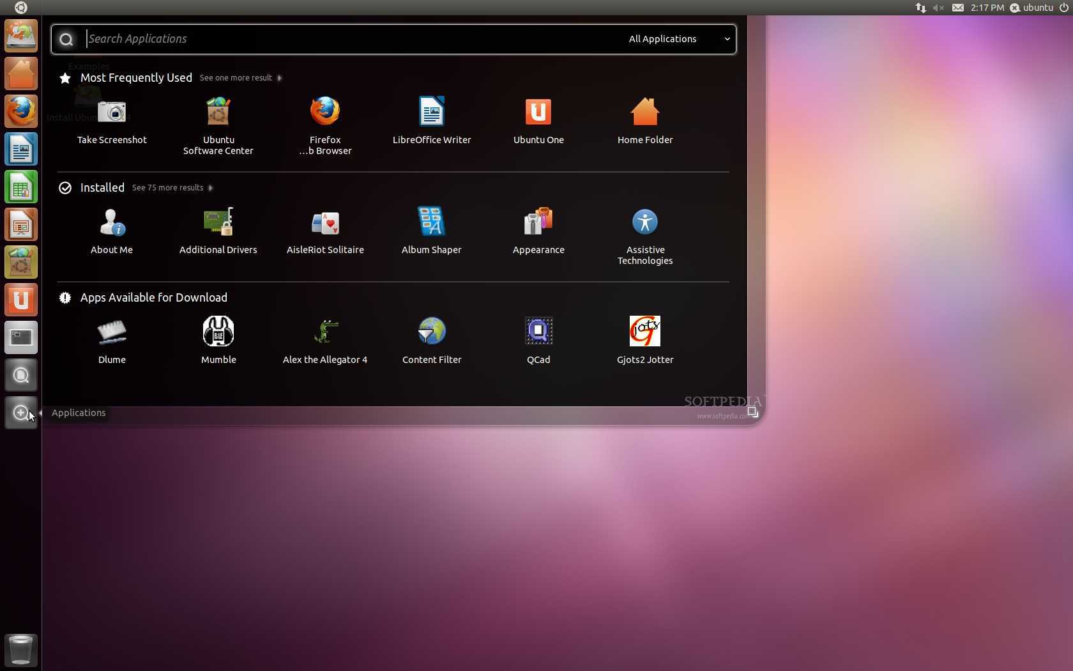Viewport: 1073px width, 671px height.
Task: Open LibreOffice Calc in the launcher
Action: [21, 187]
